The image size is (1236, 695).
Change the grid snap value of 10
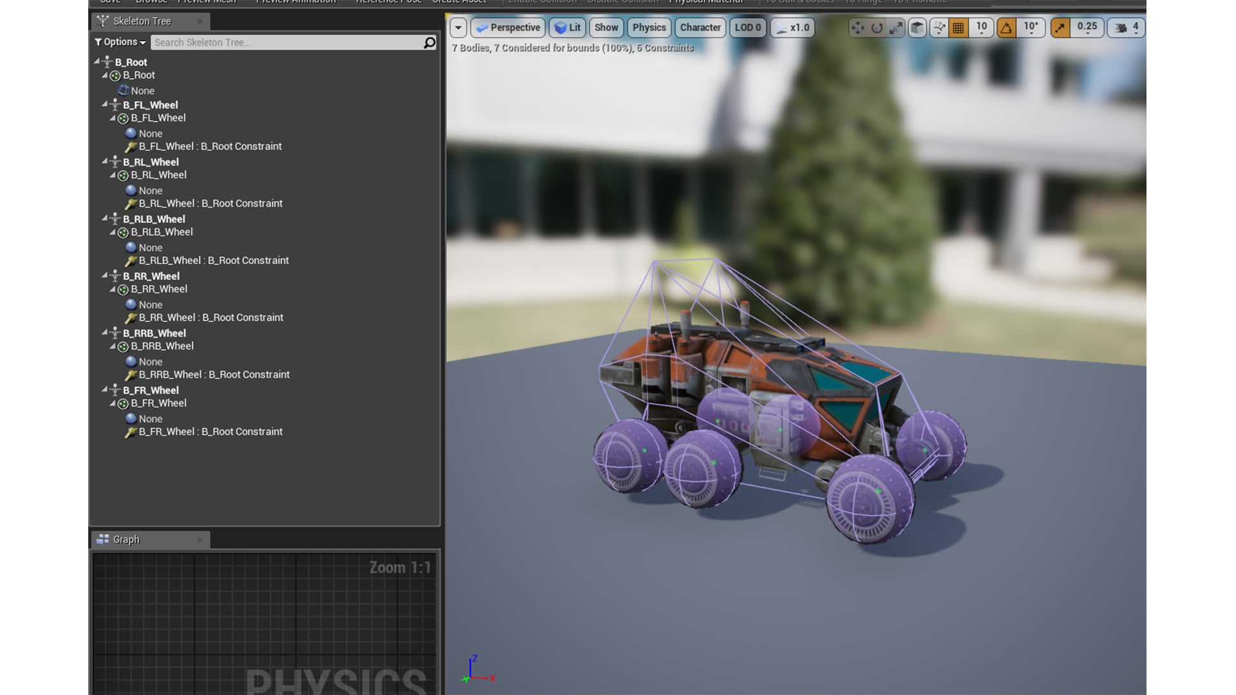click(x=981, y=28)
